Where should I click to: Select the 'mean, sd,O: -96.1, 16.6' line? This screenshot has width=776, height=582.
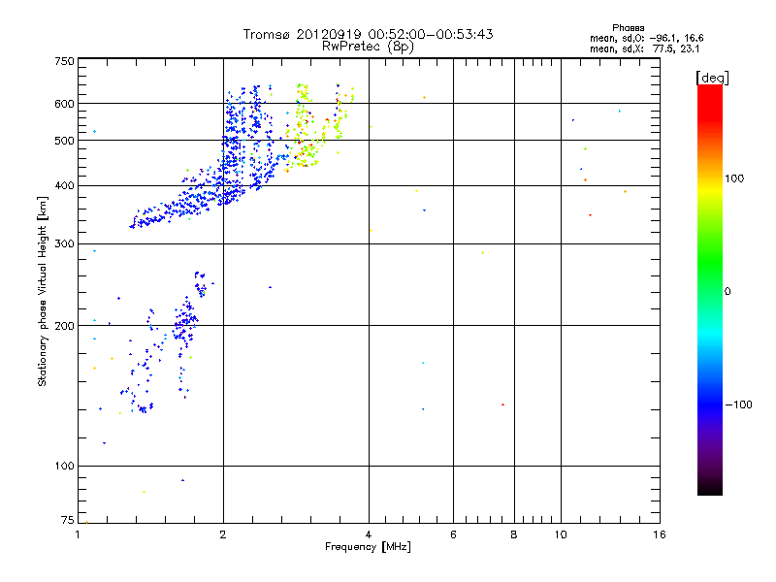pyautogui.click(x=646, y=38)
